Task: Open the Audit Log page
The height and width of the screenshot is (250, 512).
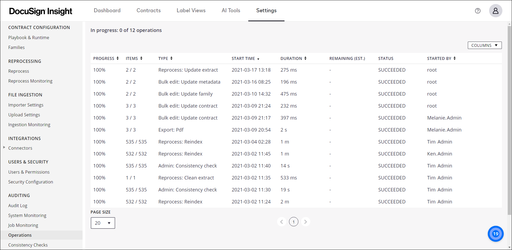Action: pyautogui.click(x=18, y=205)
